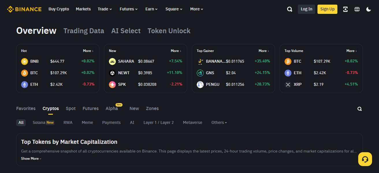This screenshot has height=173, width=379.
Task: Open the customer support headset button
Action: (x=365, y=159)
